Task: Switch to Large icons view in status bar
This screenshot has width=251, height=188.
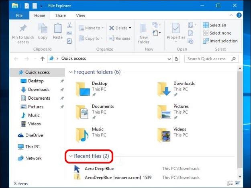Action: (238, 183)
